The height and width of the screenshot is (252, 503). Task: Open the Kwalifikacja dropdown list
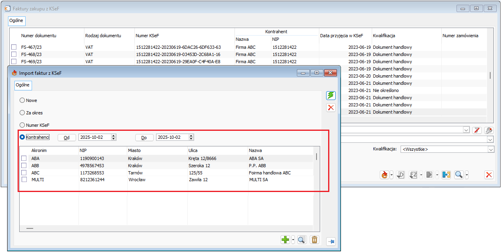click(491, 149)
